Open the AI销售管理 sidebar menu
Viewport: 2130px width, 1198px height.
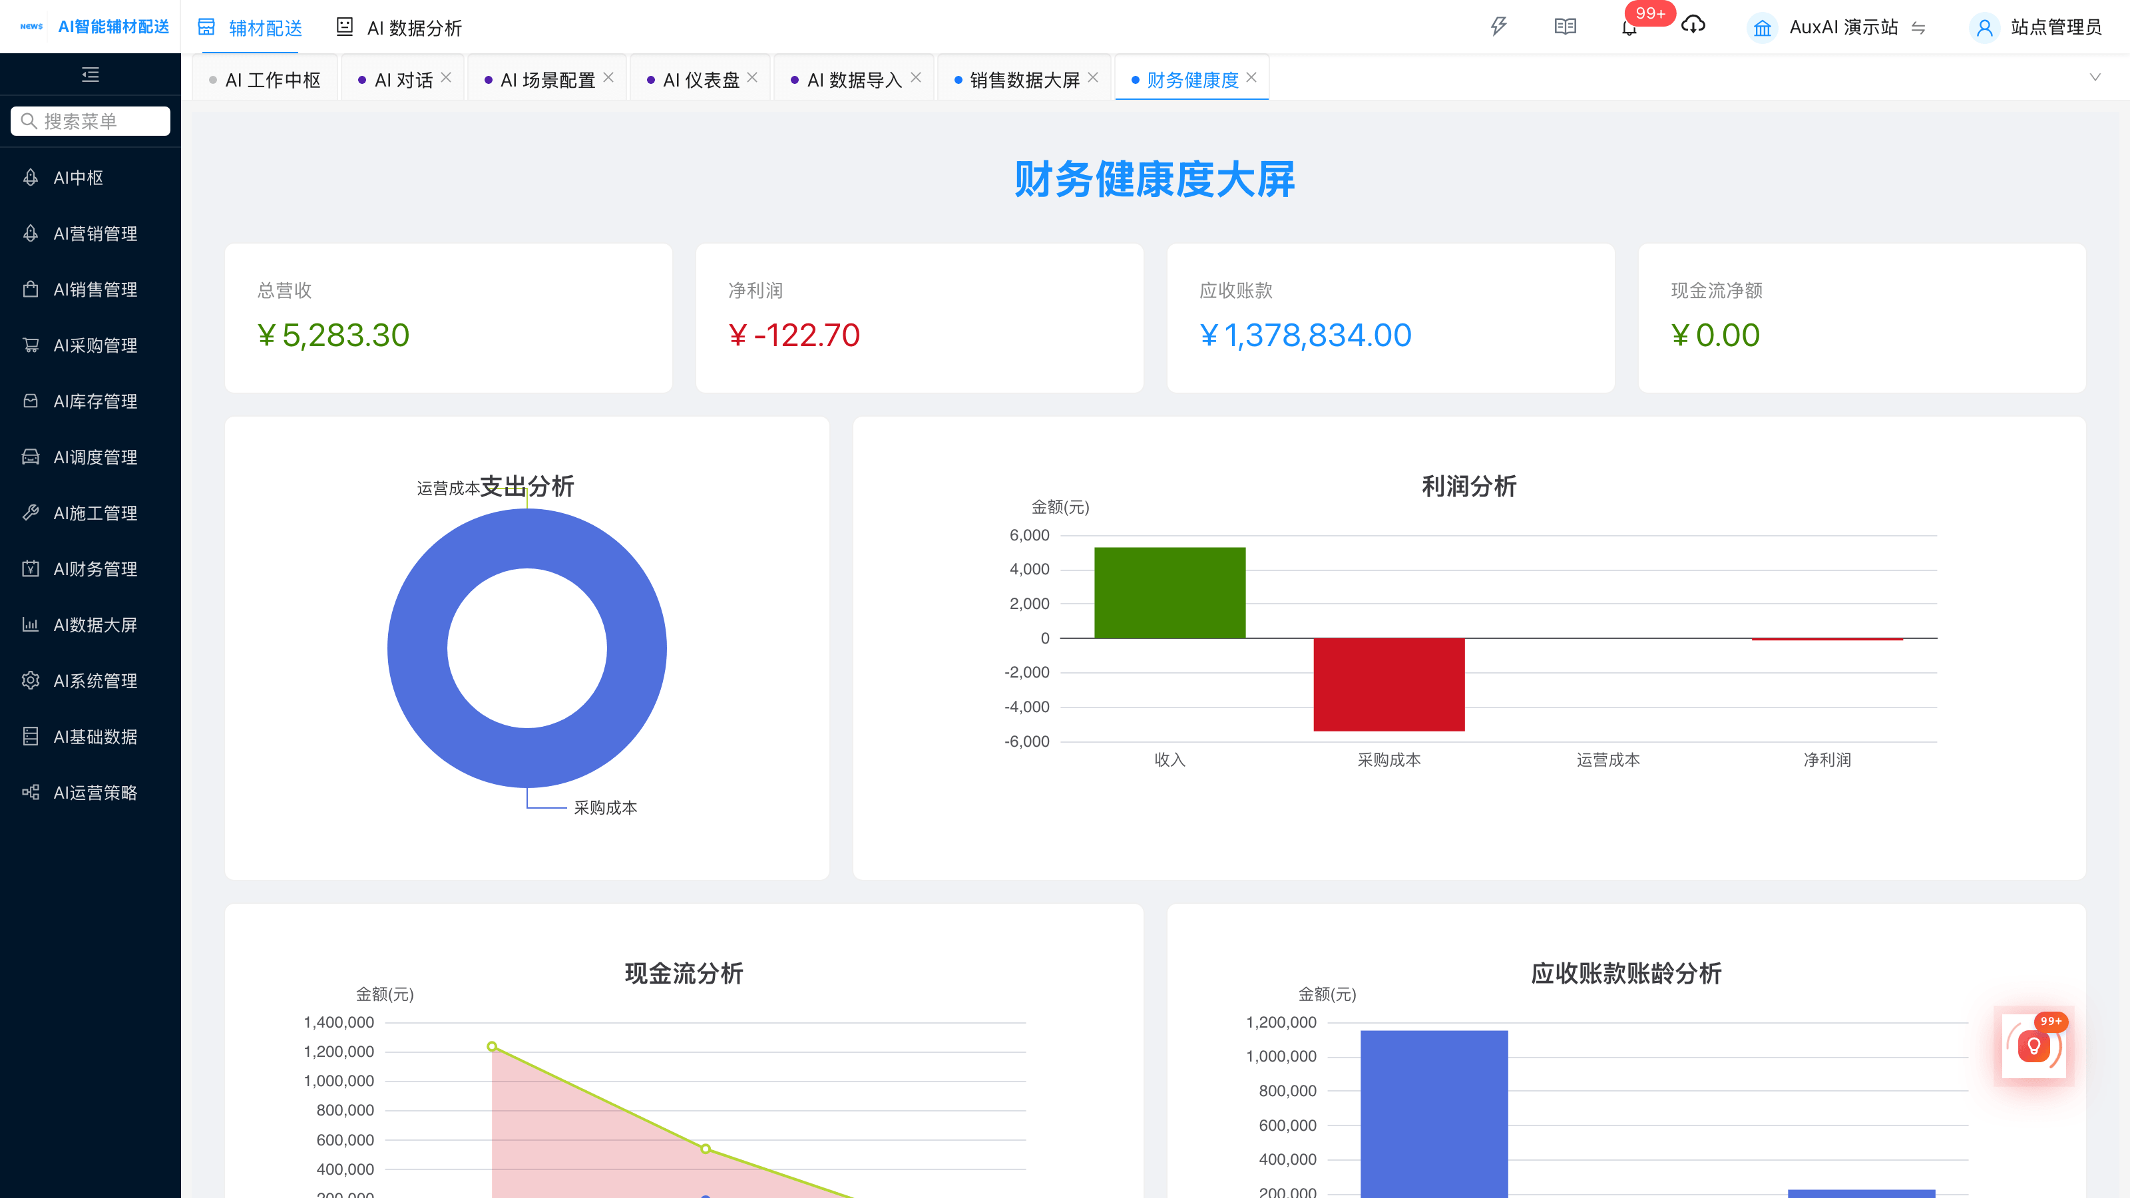(90, 290)
